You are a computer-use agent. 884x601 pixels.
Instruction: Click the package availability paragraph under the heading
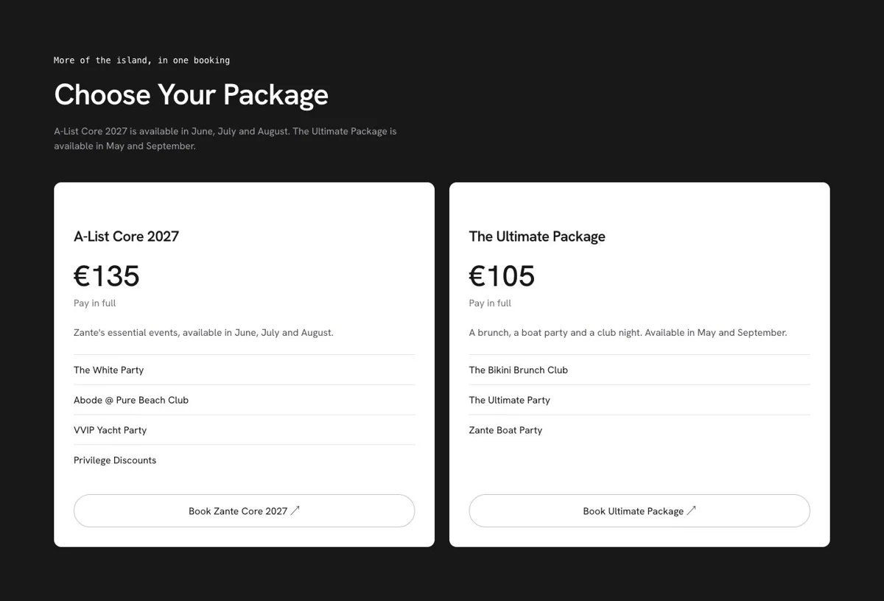coord(225,138)
